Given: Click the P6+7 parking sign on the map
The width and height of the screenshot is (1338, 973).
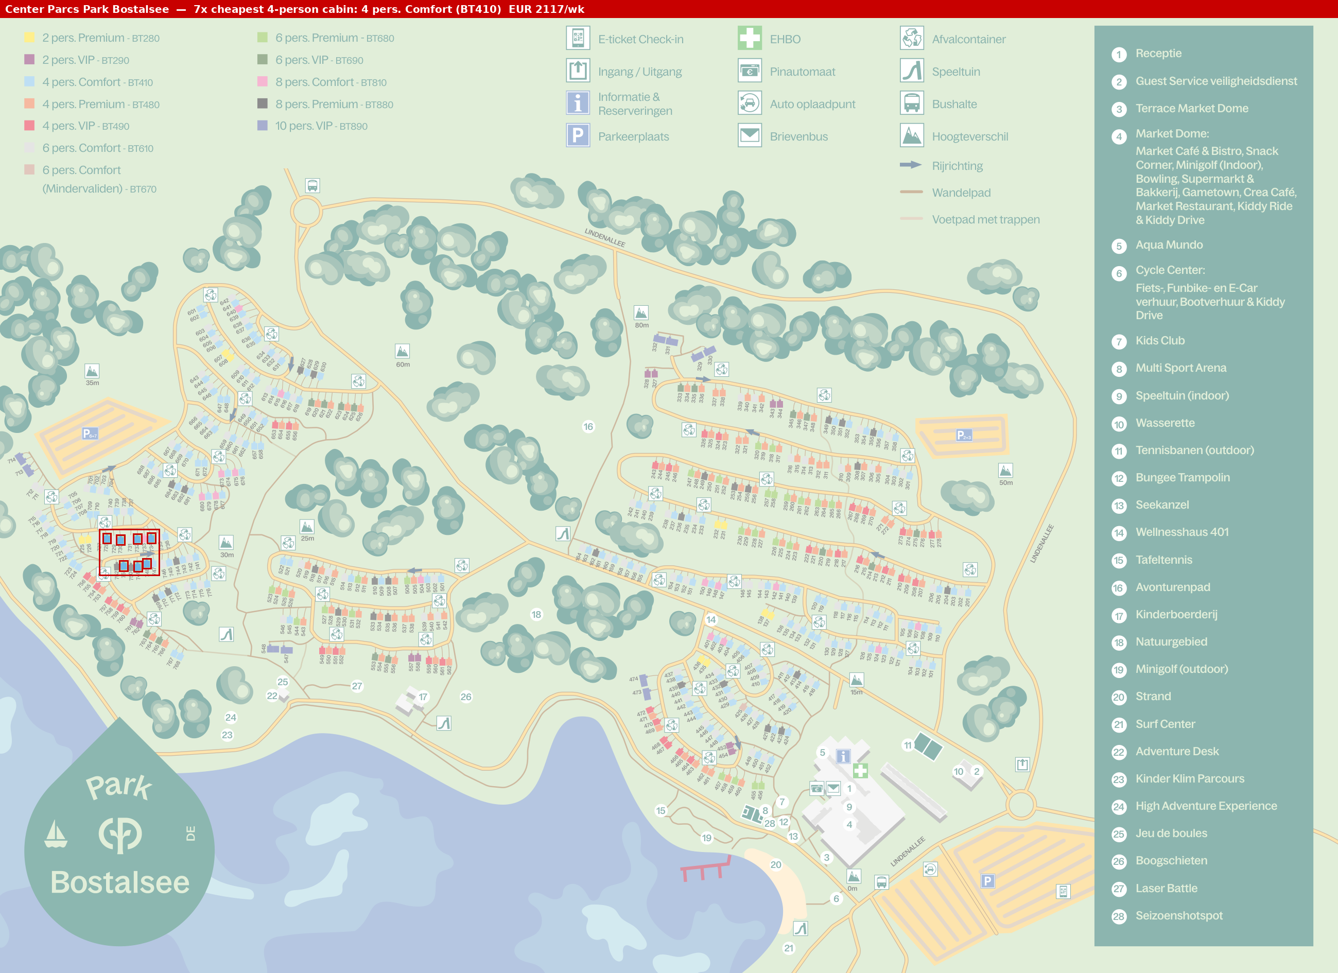Looking at the screenshot, I should click(90, 433).
